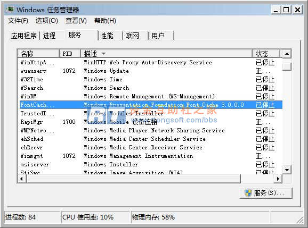Click the horizontal scrollbar right arrow
Screen dimensions: 308x228
click(x=278, y=179)
